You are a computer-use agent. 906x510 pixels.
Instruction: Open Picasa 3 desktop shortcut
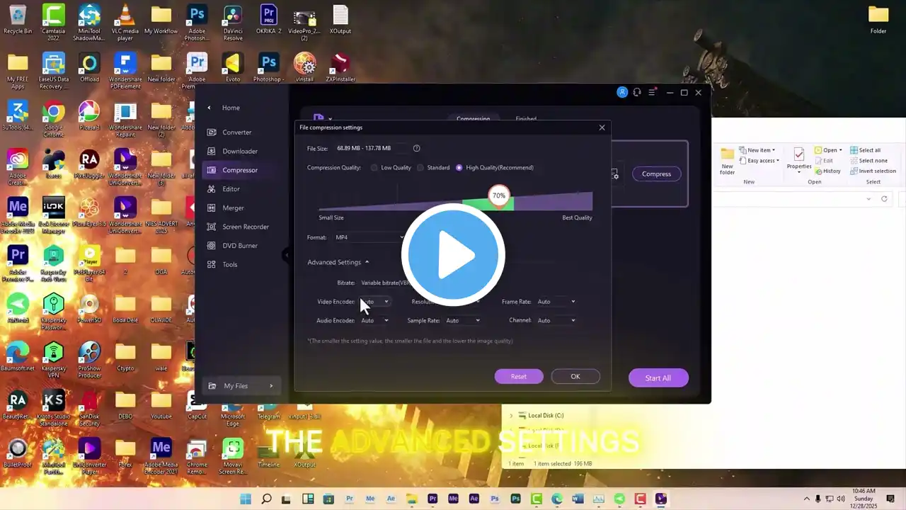pyautogui.click(x=89, y=116)
